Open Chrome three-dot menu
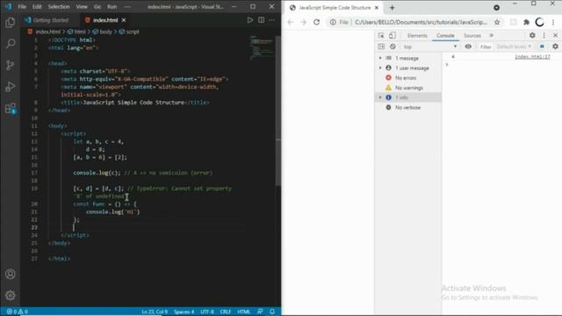This screenshot has width=562, height=316. click(x=553, y=22)
